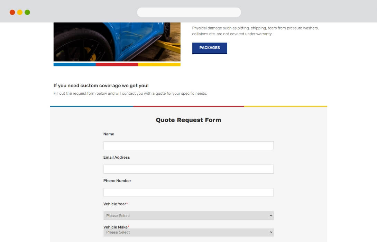The image size is (377, 242).
Task: Open the Vehicle Make select list
Action: (x=188, y=232)
